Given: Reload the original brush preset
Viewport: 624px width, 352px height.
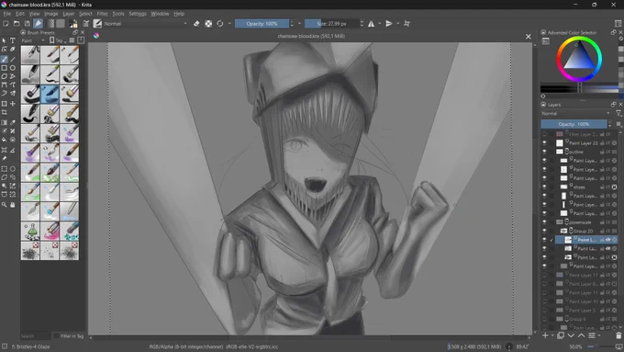Looking at the screenshot, I should (x=220, y=24).
